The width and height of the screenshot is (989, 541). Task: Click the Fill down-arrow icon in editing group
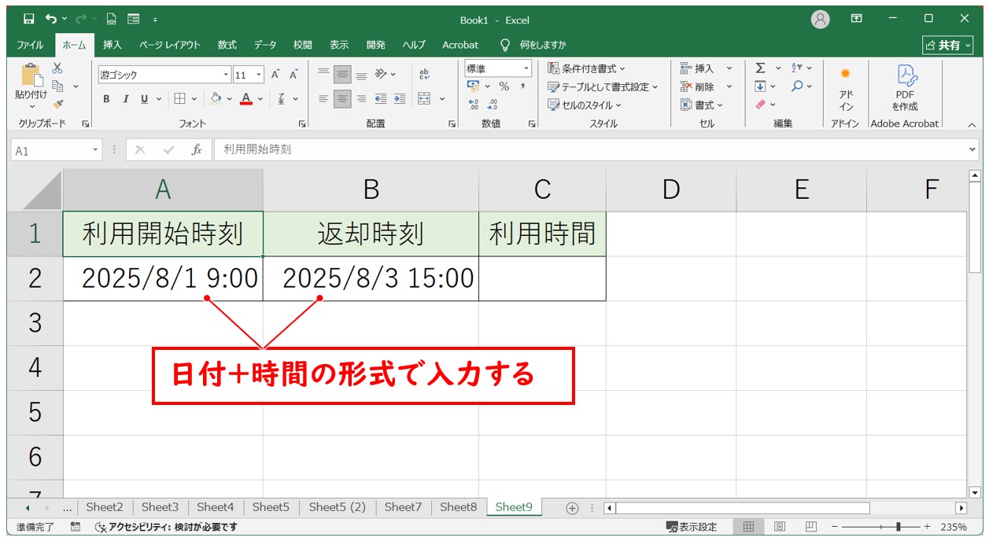(x=760, y=86)
